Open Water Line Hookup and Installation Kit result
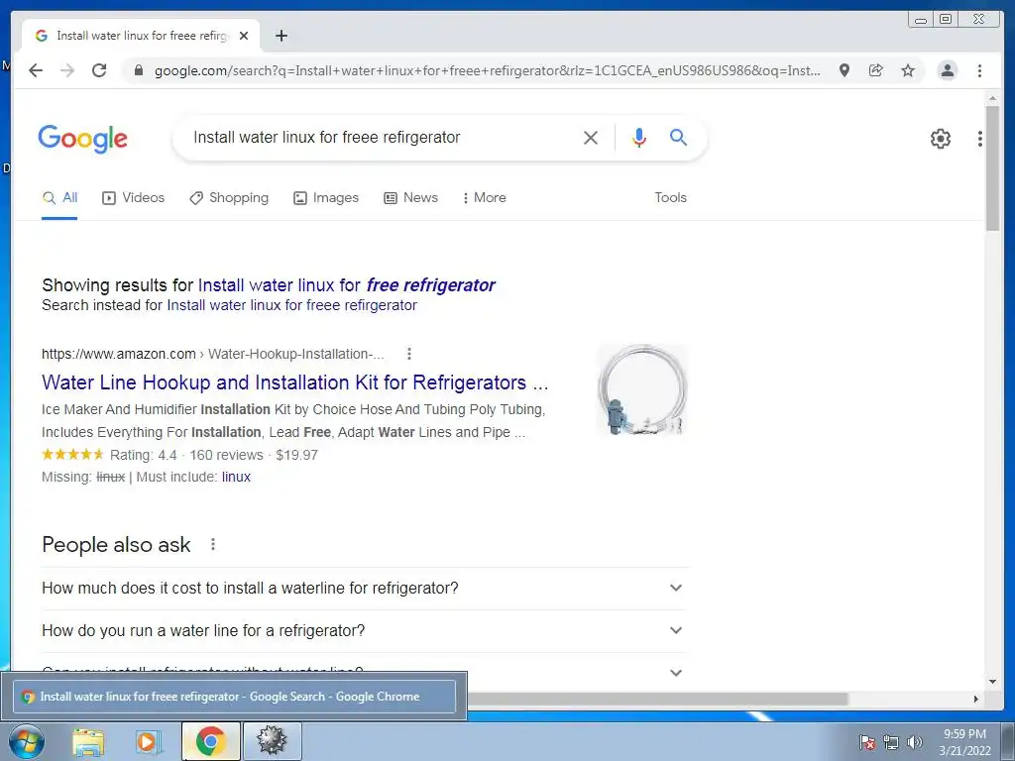1015x761 pixels. point(294,382)
